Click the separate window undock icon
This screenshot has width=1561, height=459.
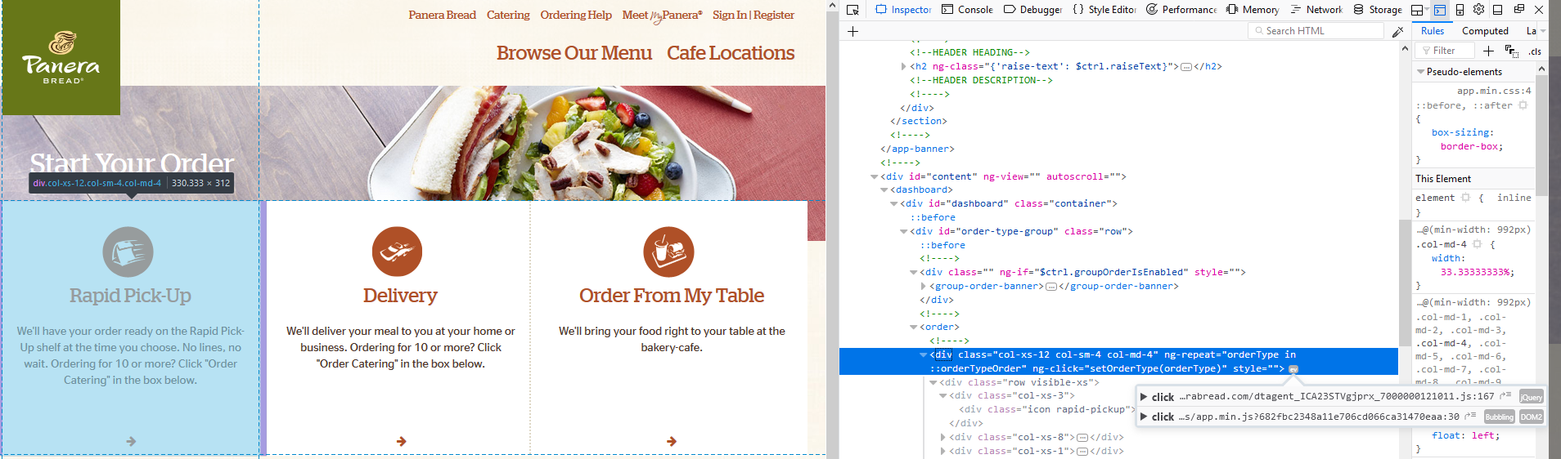[x=1518, y=10]
